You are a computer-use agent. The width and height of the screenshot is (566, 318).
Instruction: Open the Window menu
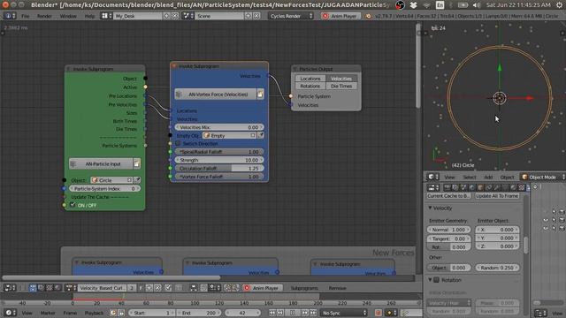[x=68, y=16]
